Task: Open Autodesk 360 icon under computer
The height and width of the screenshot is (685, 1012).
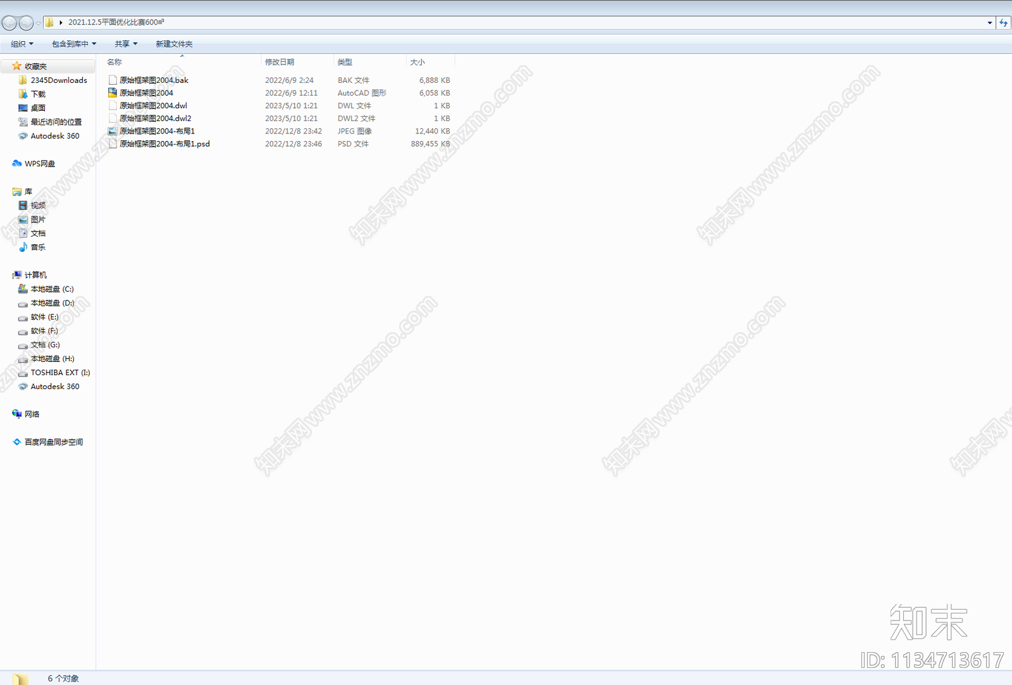Action: (x=23, y=386)
